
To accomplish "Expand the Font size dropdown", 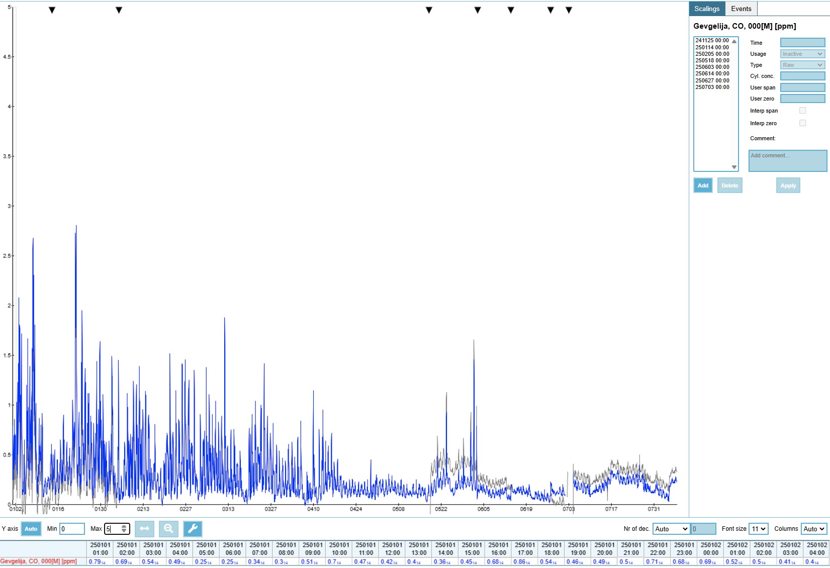I will [x=758, y=529].
